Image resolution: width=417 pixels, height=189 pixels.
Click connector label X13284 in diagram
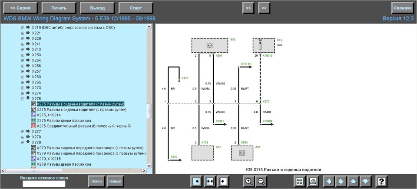[x=267, y=121]
